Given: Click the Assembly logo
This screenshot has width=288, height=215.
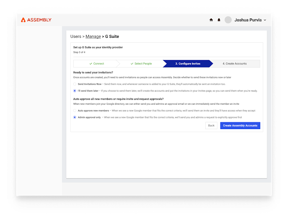Looking at the screenshot, I should click(x=36, y=20).
